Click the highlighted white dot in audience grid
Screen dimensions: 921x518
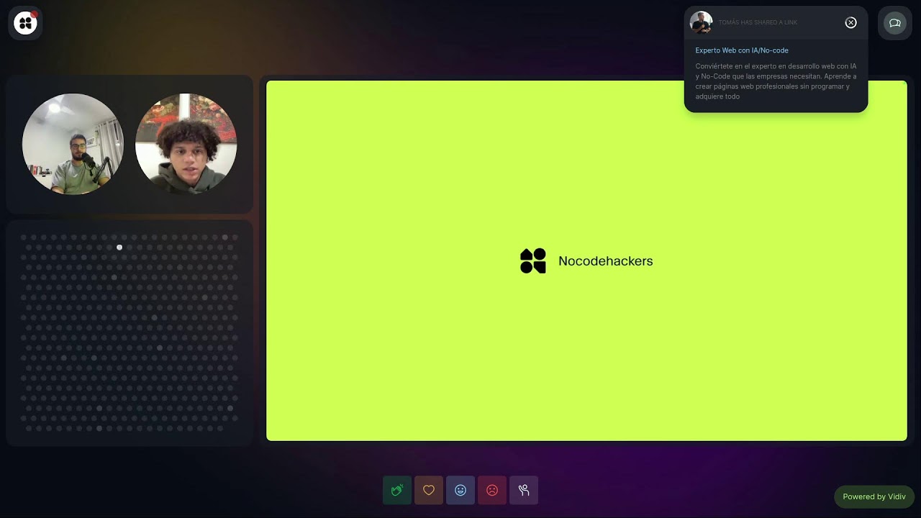[x=119, y=247]
